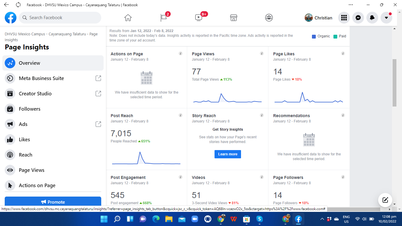Click in the Search Facebook field

click(x=60, y=18)
